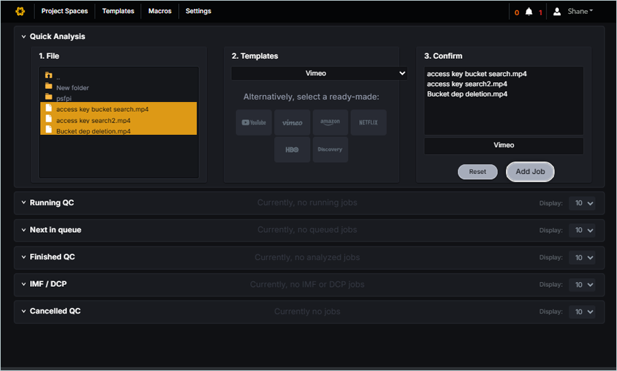The image size is (617, 371).
Task: Choose the Discovery ready-made template
Action: point(330,149)
